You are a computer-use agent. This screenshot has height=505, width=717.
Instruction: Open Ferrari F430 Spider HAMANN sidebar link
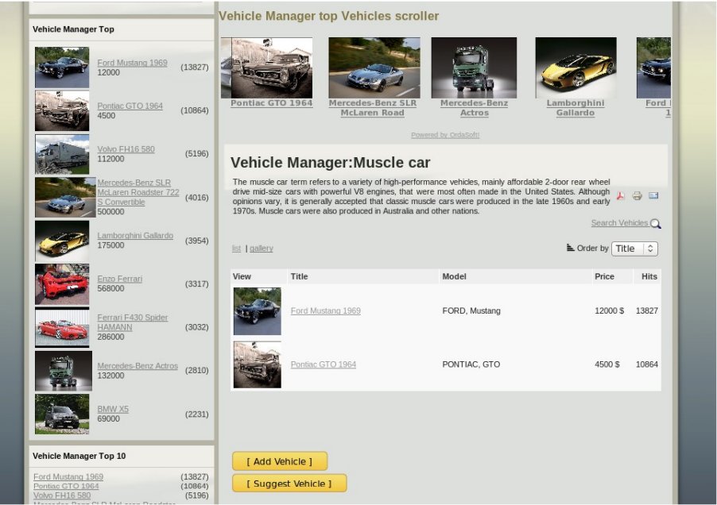(x=132, y=322)
